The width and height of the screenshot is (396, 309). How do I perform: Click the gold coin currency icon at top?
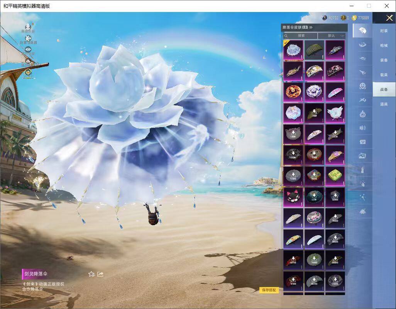point(354,18)
